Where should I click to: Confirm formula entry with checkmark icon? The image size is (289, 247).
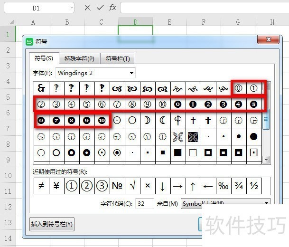point(100,8)
